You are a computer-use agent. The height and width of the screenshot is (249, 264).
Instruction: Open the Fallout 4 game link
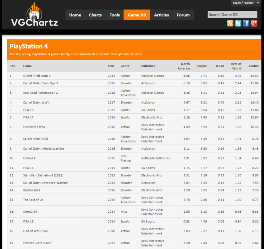pyautogui.click(x=29, y=158)
